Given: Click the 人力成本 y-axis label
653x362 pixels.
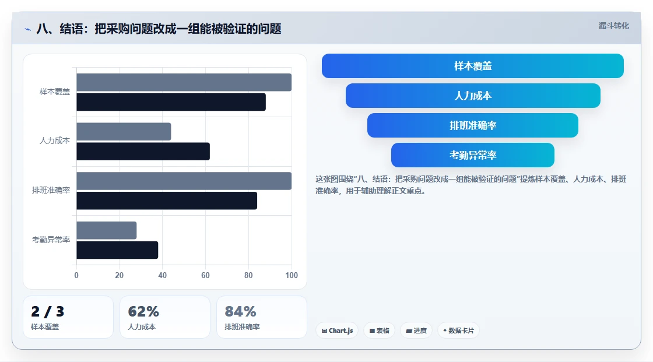Looking at the screenshot, I should coord(55,141).
